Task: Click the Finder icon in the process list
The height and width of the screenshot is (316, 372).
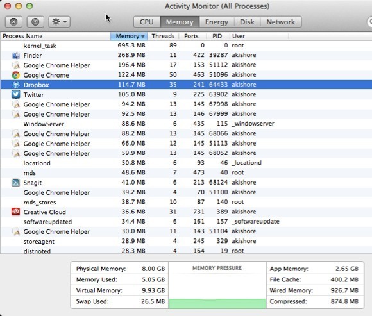Action: [15, 56]
